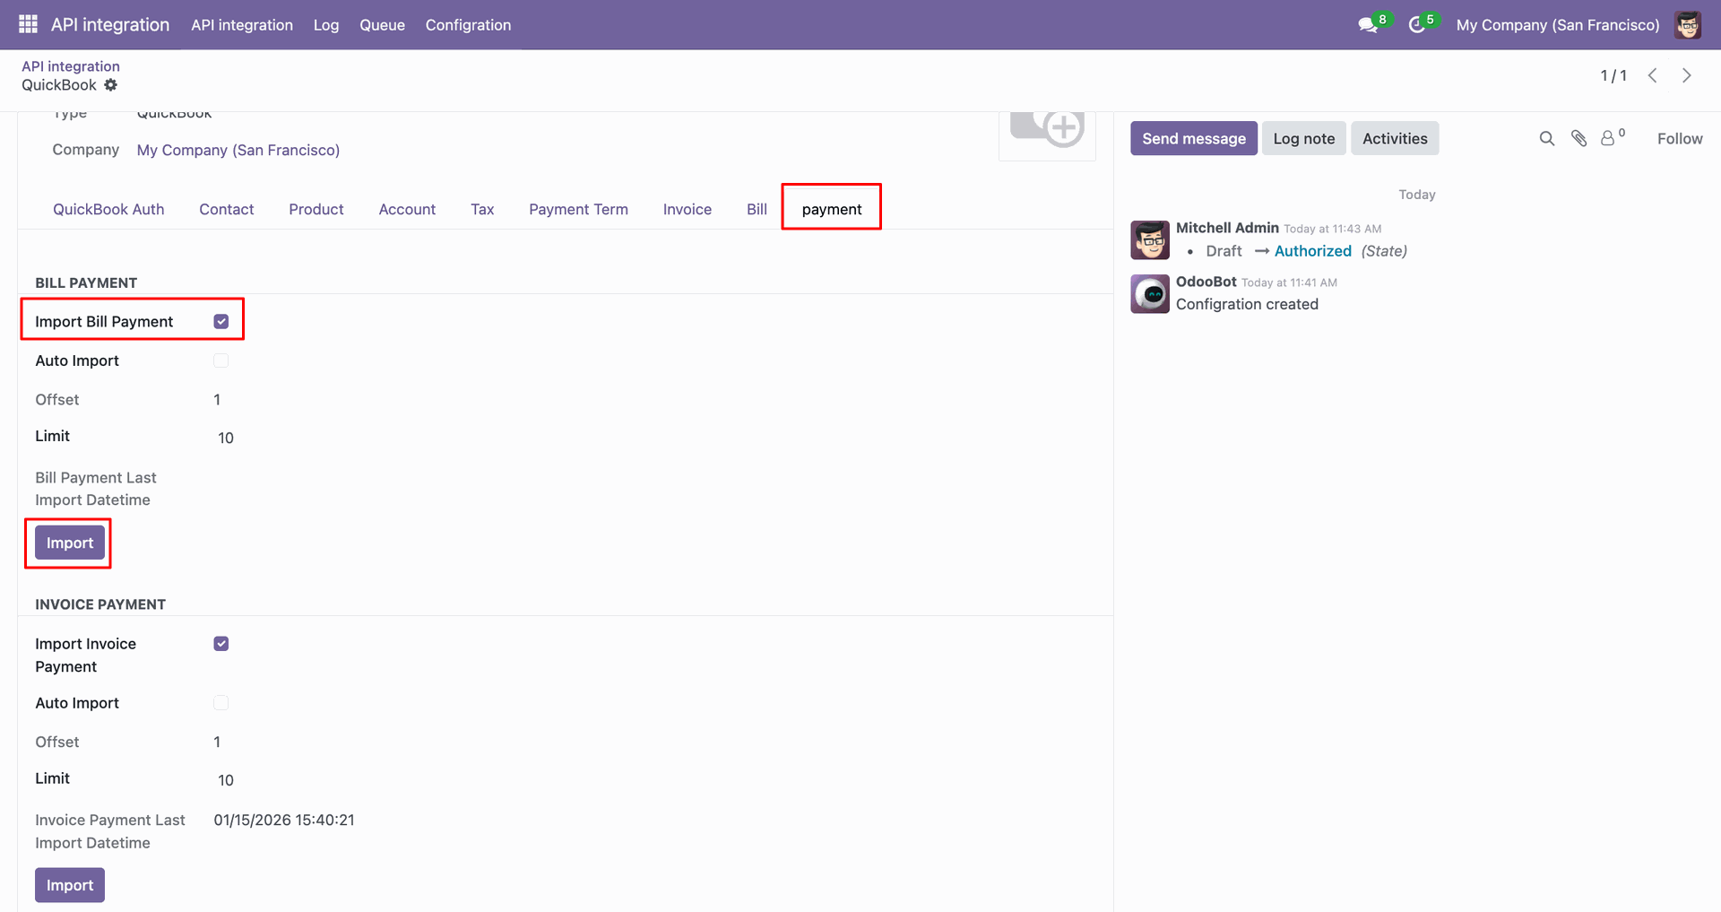Edit the Bill Payment Limit field
Screen dimensions: 1721x912
click(x=226, y=438)
